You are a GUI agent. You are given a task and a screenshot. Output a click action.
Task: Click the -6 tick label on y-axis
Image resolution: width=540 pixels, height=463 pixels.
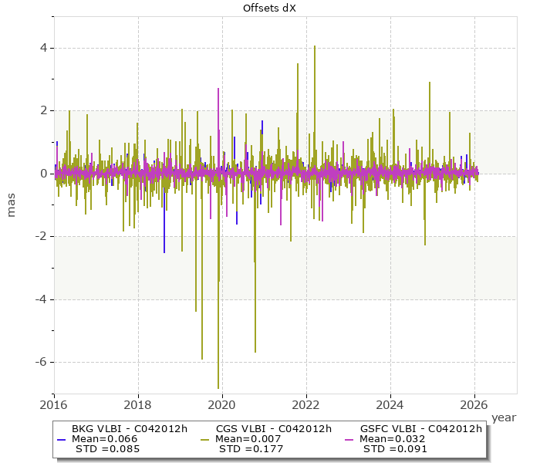pyautogui.click(x=41, y=362)
